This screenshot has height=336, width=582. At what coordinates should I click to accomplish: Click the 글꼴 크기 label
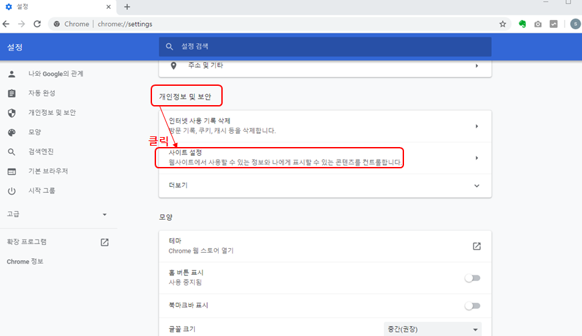pyautogui.click(x=182, y=329)
